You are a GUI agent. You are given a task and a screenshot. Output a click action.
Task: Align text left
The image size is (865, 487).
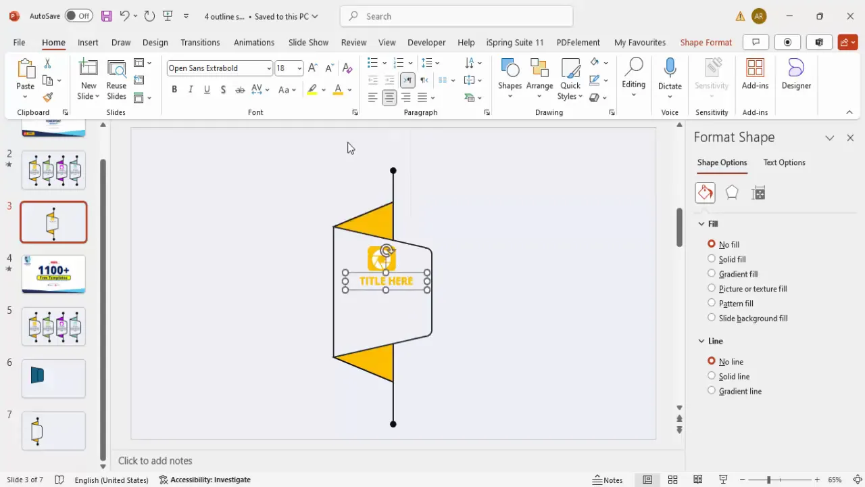coord(373,97)
